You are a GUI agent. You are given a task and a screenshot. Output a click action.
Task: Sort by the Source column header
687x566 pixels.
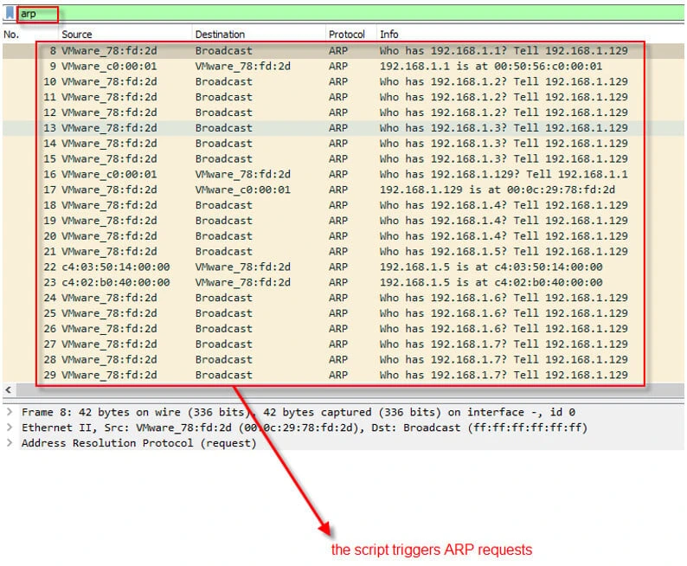[76, 35]
